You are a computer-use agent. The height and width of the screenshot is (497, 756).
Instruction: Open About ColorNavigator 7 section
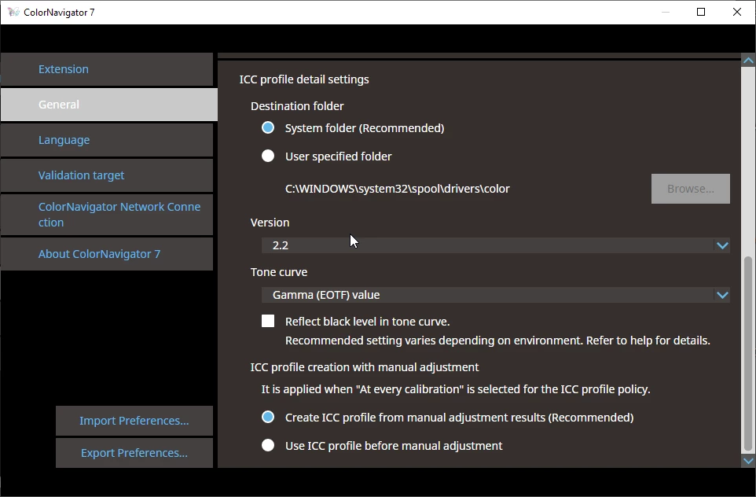click(x=106, y=254)
